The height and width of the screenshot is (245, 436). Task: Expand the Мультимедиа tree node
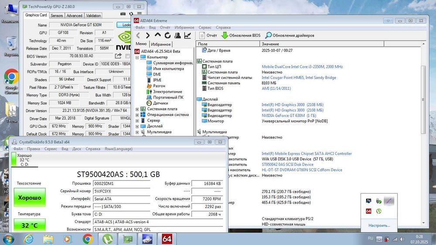137,132
